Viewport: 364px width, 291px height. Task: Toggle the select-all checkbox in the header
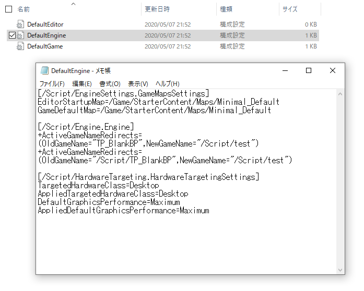click(x=8, y=9)
